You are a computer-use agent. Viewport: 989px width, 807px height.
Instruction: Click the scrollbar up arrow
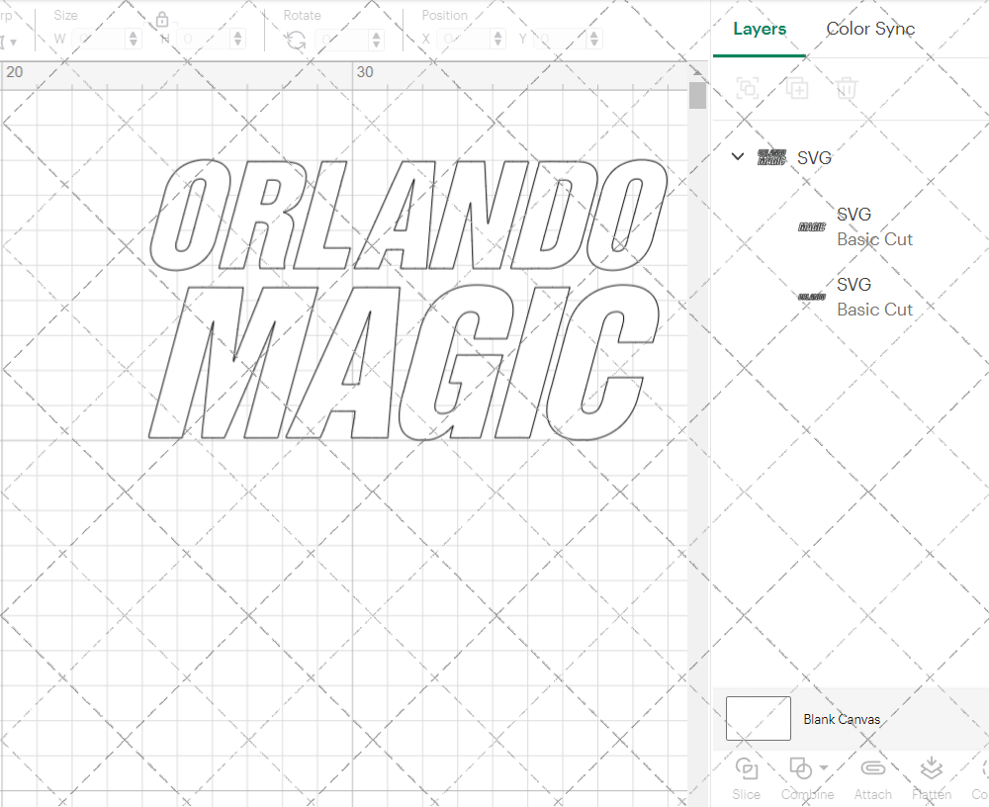tap(697, 70)
